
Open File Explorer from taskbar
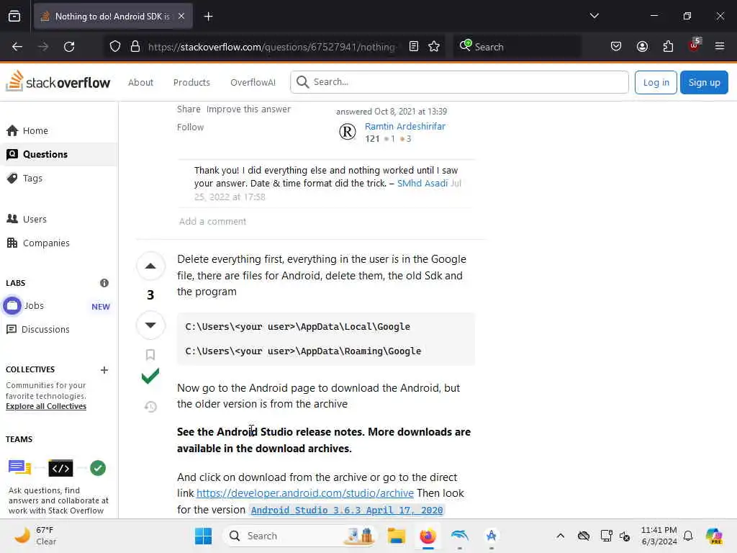click(x=397, y=536)
